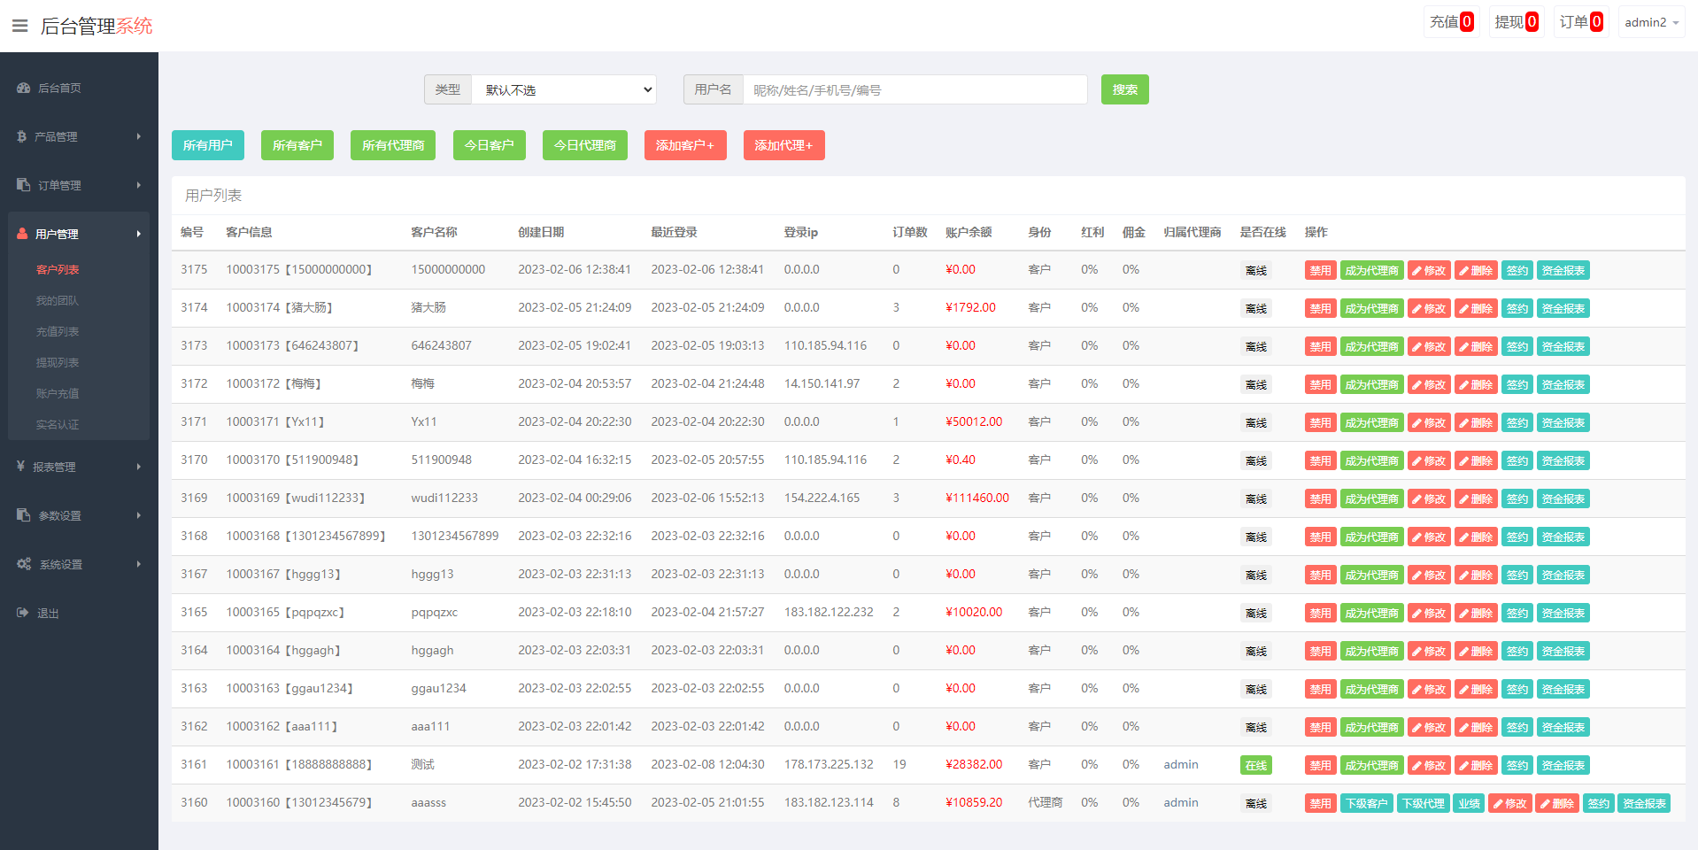Image resolution: width=1698 pixels, height=850 pixels.
Task: Click the gears icon beside 系统设置
Action: 24,564
